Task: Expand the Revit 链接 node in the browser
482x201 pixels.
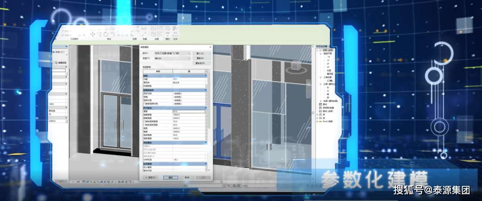Action: tap(318, 121)
